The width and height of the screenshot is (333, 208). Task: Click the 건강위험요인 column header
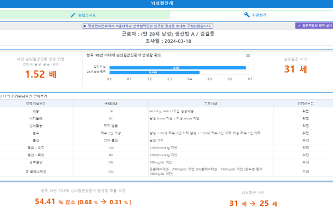pos(36,103)
